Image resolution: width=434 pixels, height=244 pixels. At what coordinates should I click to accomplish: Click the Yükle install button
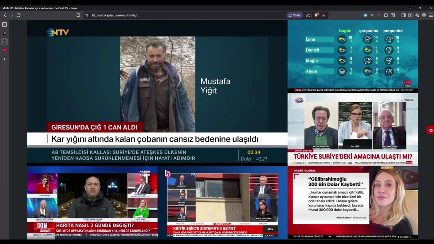coord(294,15)
